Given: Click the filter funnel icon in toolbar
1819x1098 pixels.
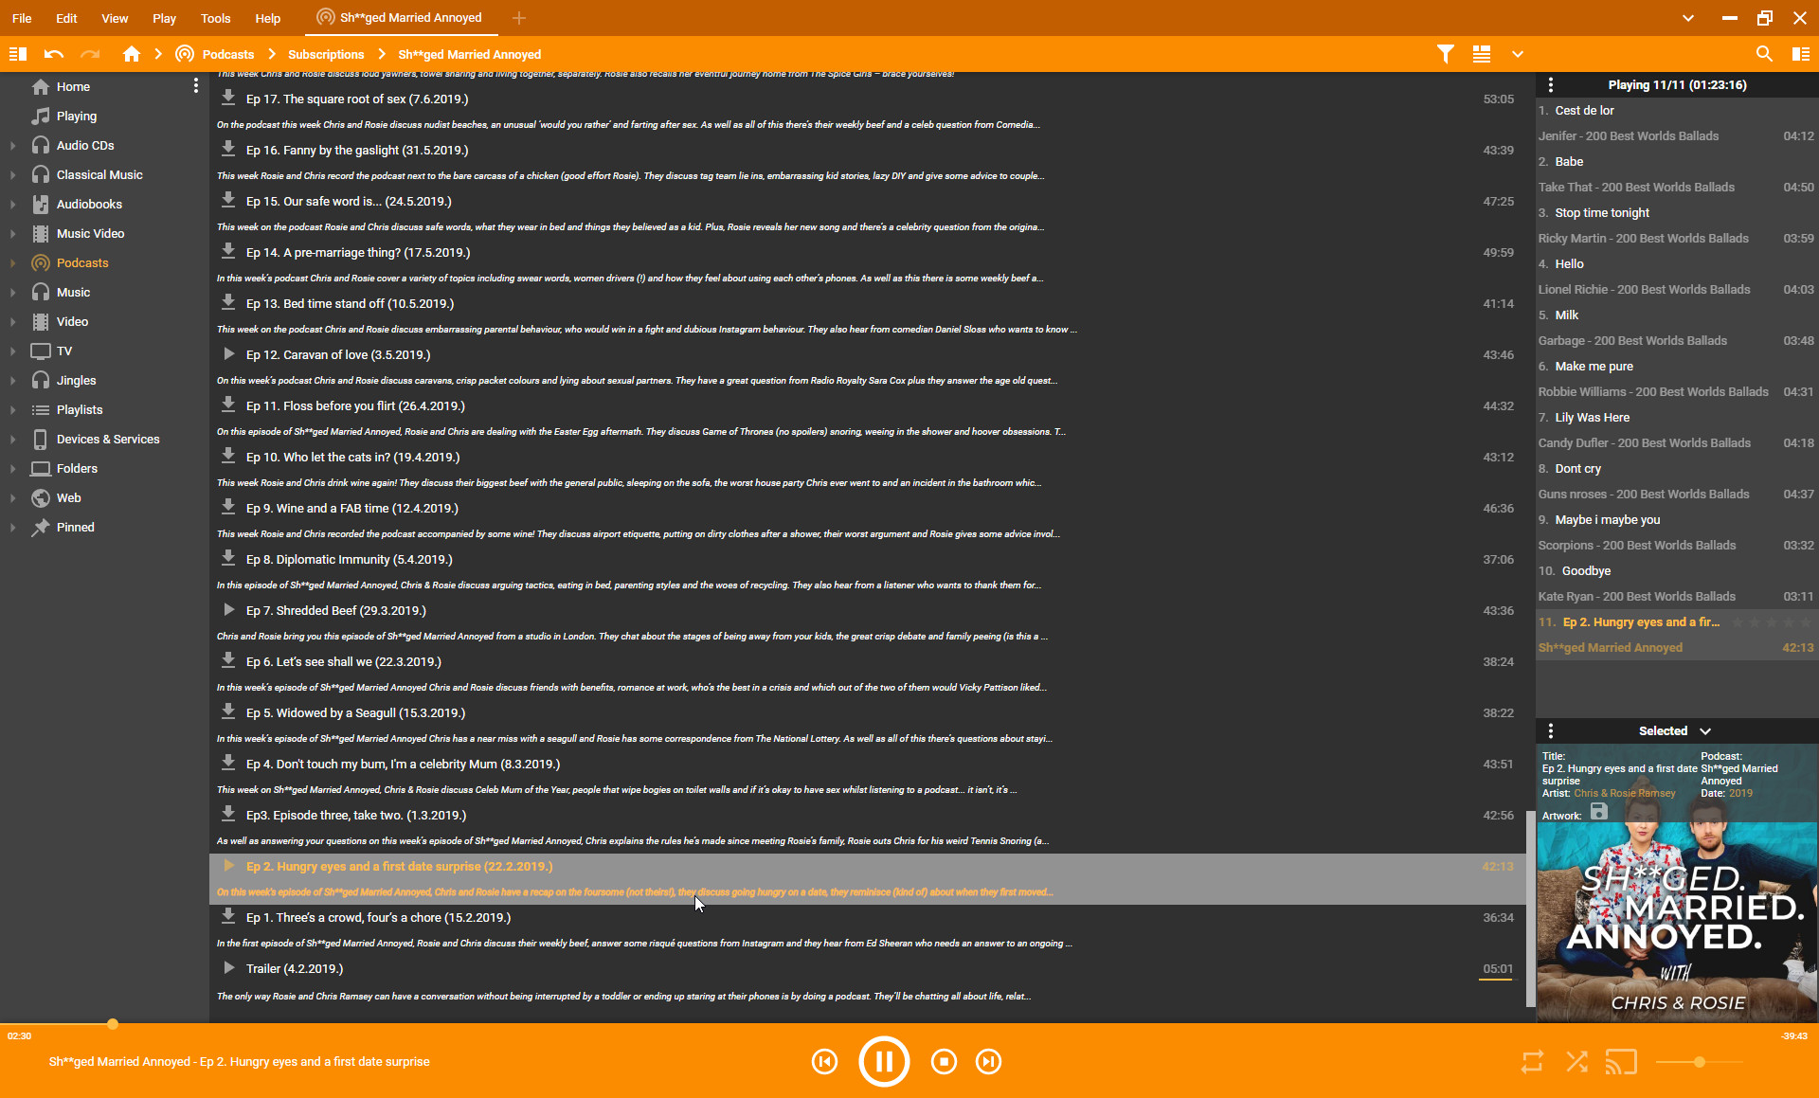Looking at the screenshot, I should tap(1445, 54).
